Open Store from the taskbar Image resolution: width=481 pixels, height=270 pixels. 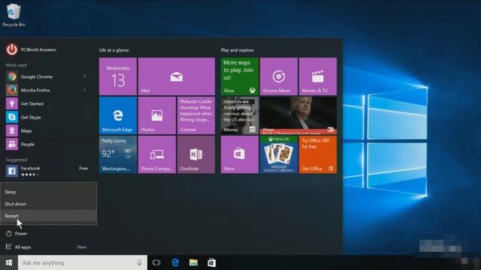pos(212,262)
